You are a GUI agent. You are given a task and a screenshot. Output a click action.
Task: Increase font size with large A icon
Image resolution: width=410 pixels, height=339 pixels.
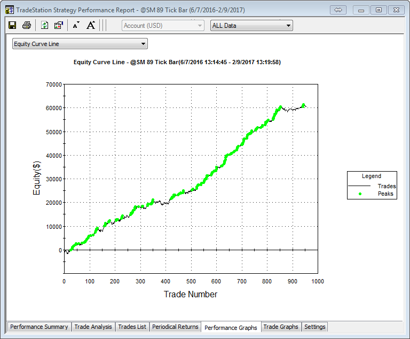click(91, 25)
